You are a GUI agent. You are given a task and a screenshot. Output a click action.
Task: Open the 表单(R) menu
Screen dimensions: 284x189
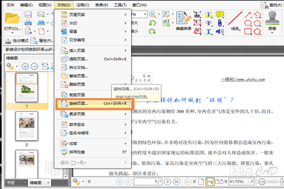102,5
